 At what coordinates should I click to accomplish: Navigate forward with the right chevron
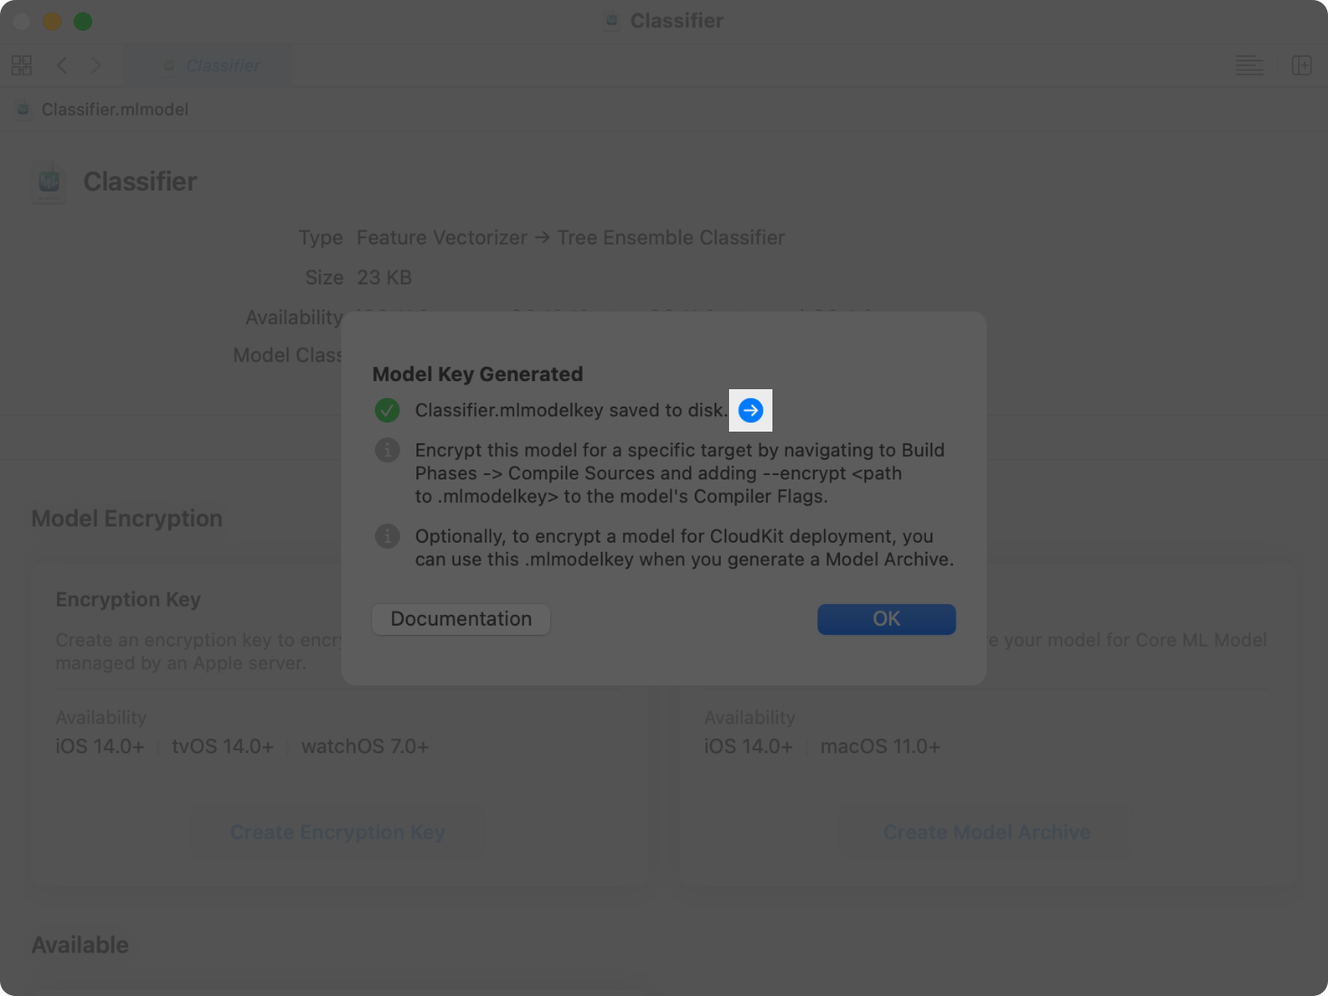pyautogui.click(x=96, y=65)
